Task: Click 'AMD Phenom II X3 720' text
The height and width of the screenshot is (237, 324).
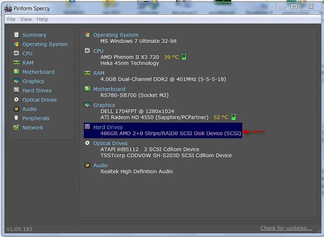Action: point(130,57)
